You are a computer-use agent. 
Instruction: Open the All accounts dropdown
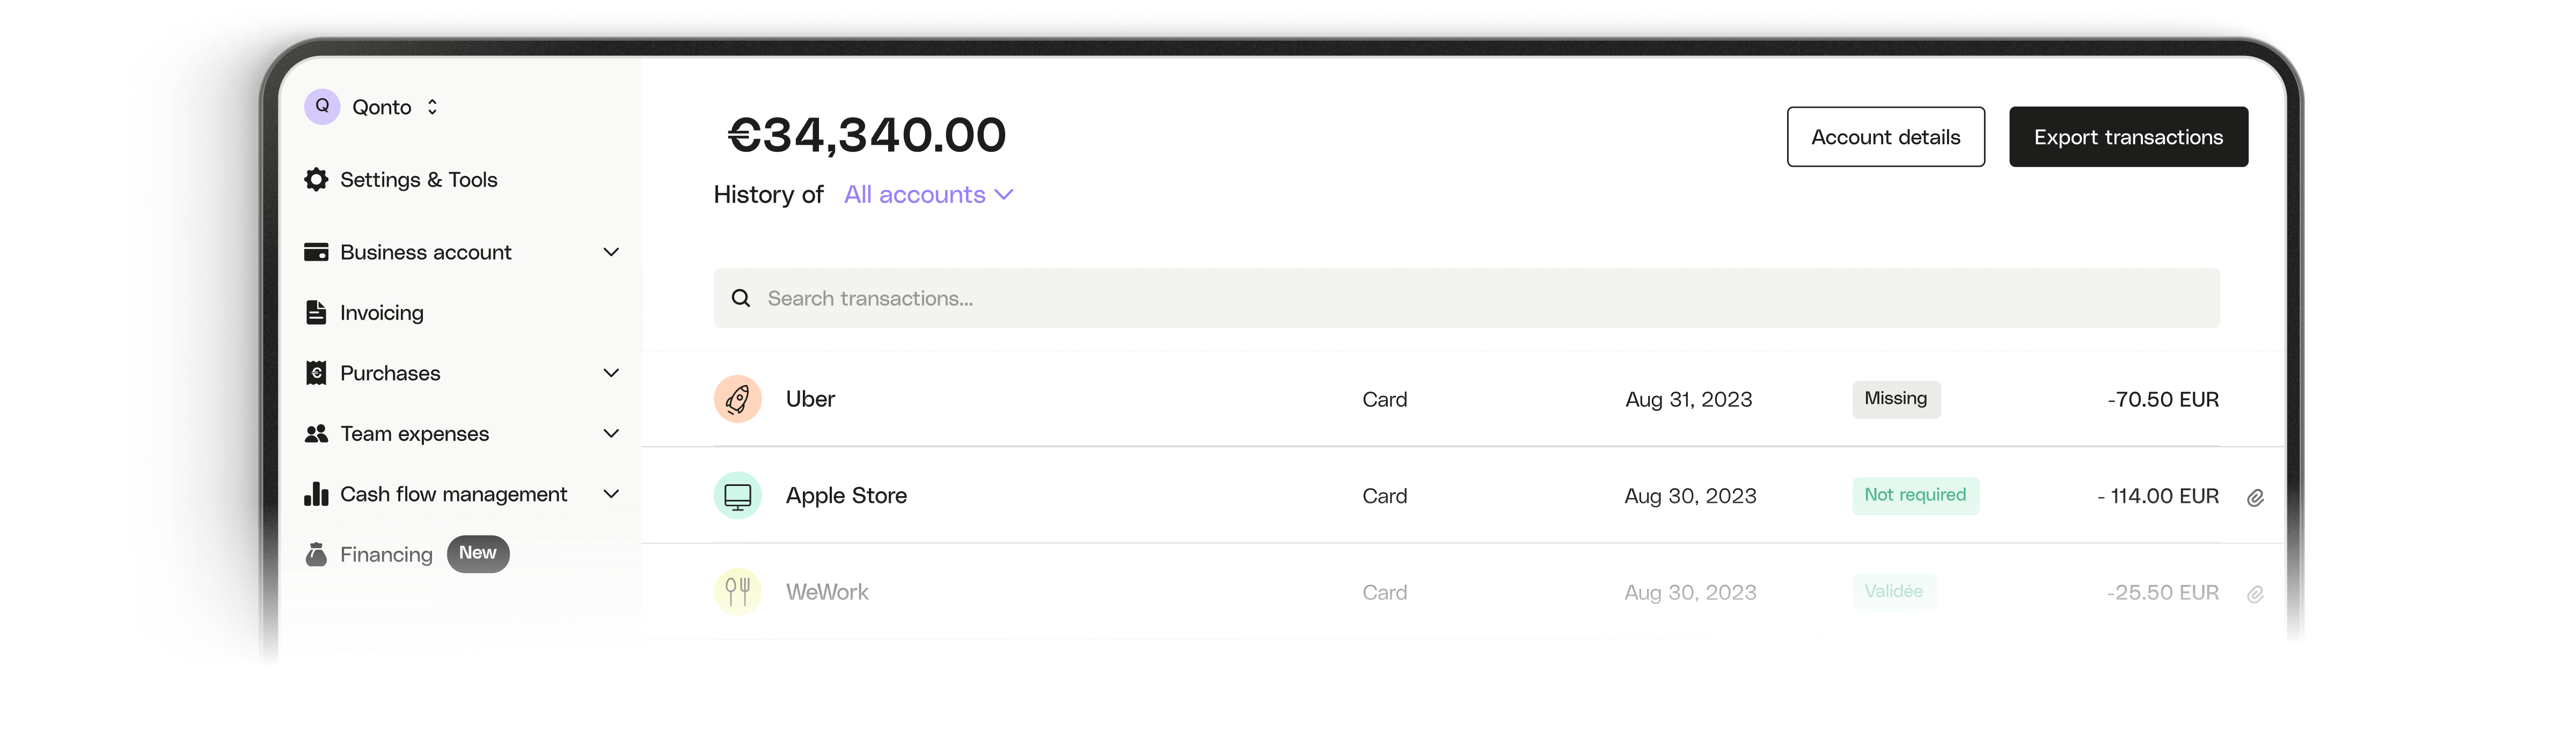tap(928, 195)
